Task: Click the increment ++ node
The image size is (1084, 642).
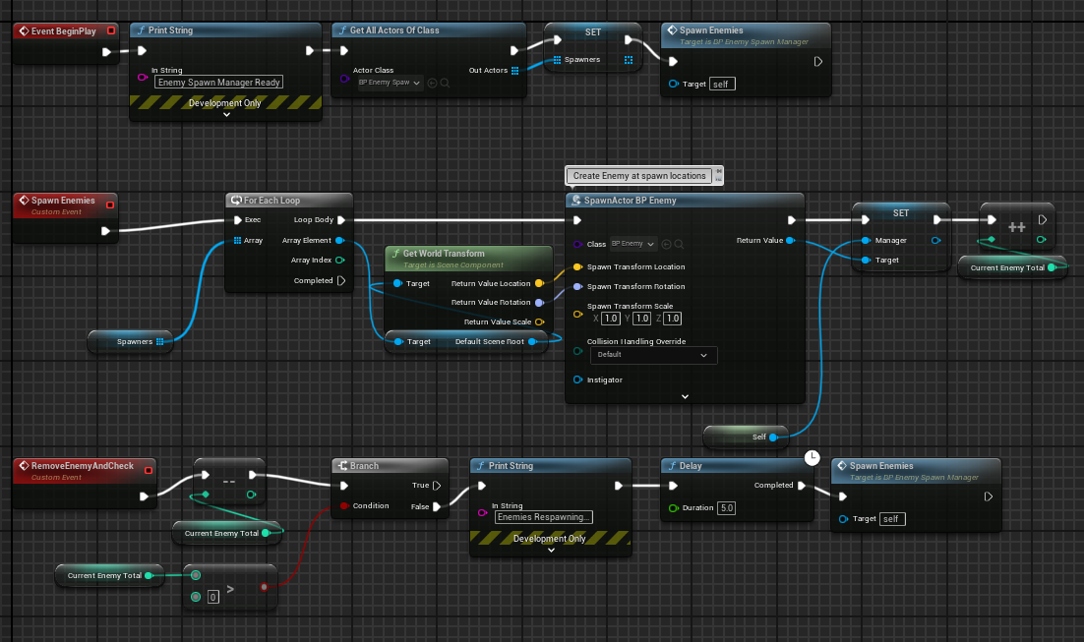Action: (1016, 227)
